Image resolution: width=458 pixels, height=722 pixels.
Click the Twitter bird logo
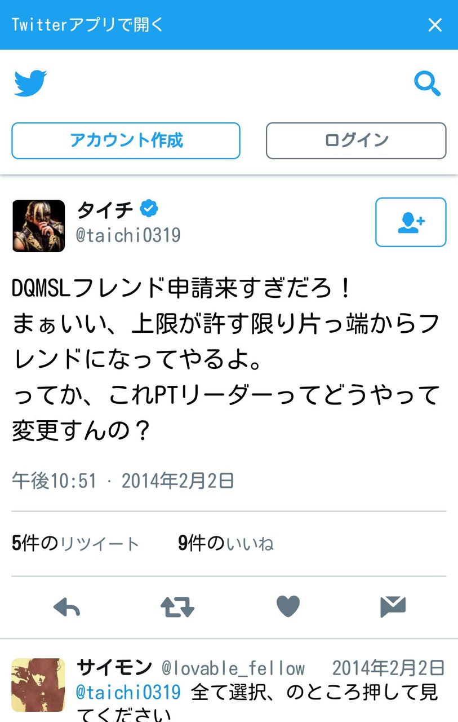pos(30,83)
